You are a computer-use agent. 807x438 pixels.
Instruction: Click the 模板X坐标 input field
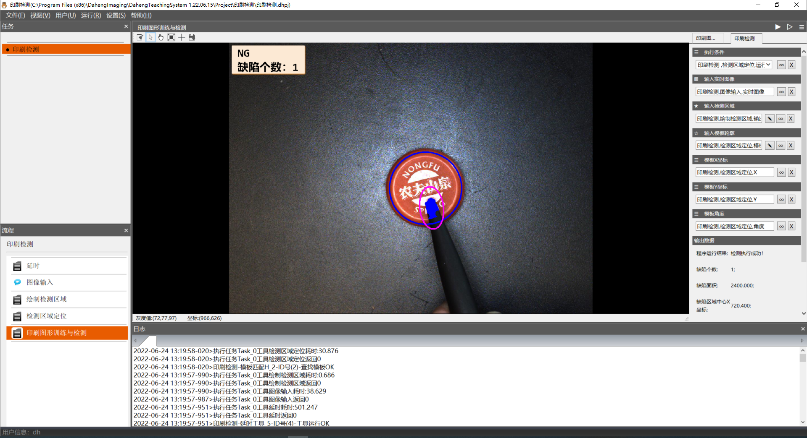[x=735, y=172]
